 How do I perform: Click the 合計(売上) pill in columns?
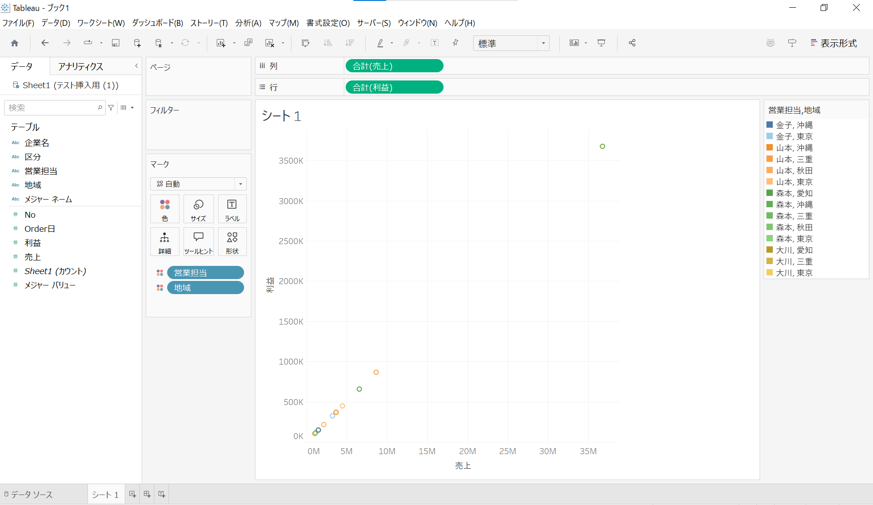click(x=394, y=66)
